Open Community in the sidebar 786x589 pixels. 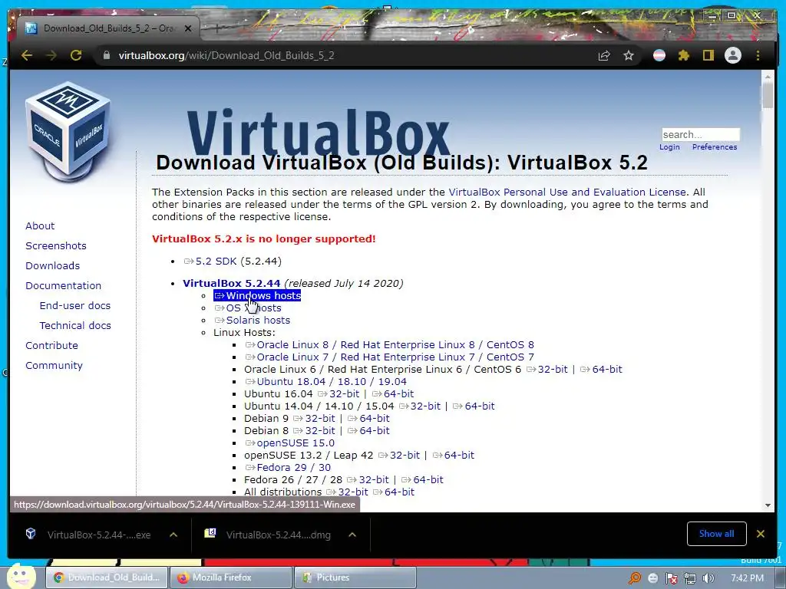54,366
